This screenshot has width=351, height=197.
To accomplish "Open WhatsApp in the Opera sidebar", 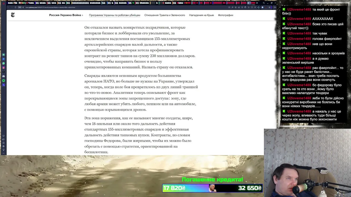I will coord(4,63).
